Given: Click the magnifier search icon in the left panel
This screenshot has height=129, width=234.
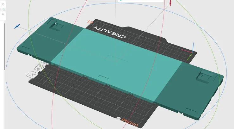Looking at the screenshot, I should 3,15.
